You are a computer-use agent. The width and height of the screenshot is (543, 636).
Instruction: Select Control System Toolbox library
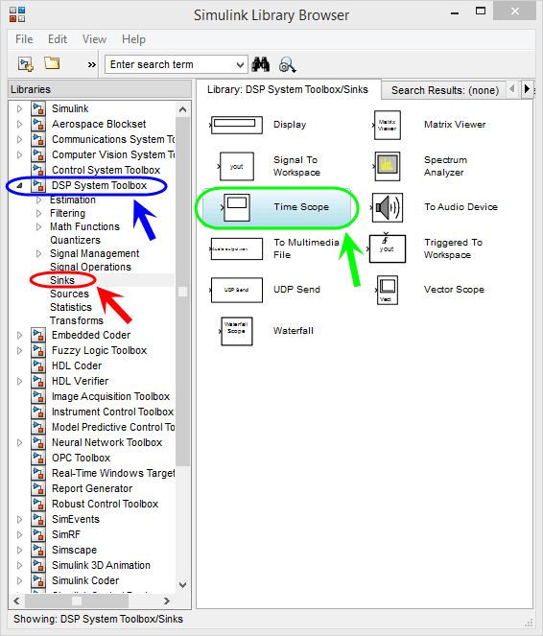106,171
